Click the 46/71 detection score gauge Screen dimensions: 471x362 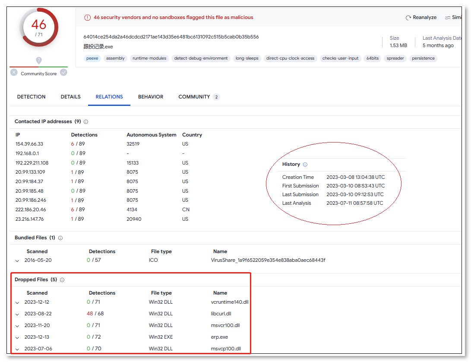(x=39, y=27)
